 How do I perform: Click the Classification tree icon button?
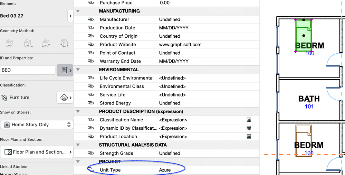click(65, 98)
